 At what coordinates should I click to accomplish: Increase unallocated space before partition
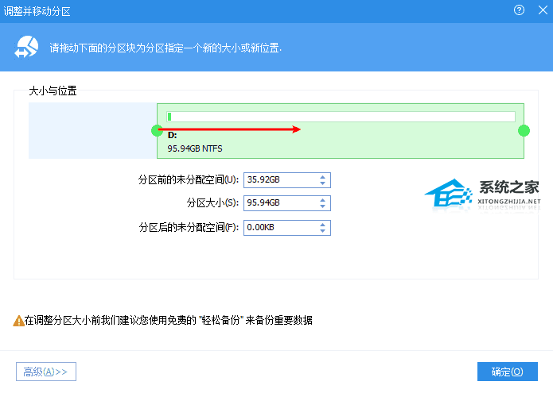tap(322, 177)
